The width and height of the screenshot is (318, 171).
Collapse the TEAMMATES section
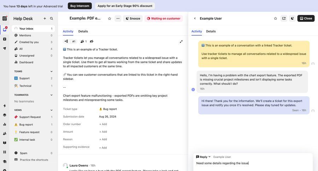pyautogui.click(x=52, y=95)
